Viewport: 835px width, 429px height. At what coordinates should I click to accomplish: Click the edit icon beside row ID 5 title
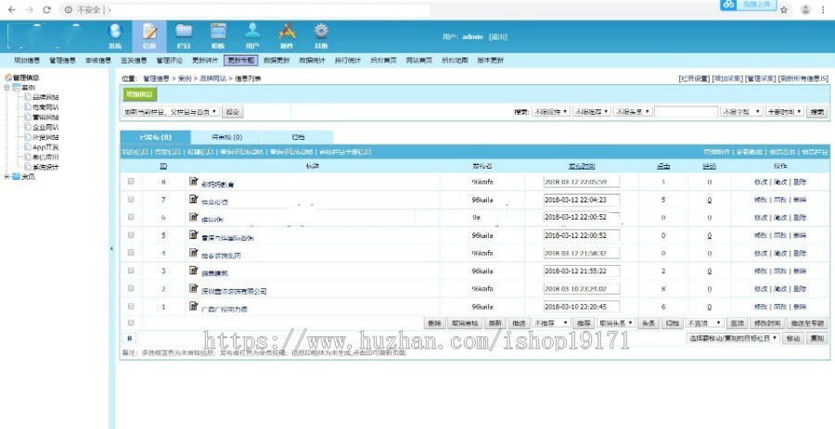(x=194, y=235)
